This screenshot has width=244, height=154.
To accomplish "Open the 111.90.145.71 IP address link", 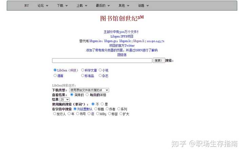I will [156, 41].
